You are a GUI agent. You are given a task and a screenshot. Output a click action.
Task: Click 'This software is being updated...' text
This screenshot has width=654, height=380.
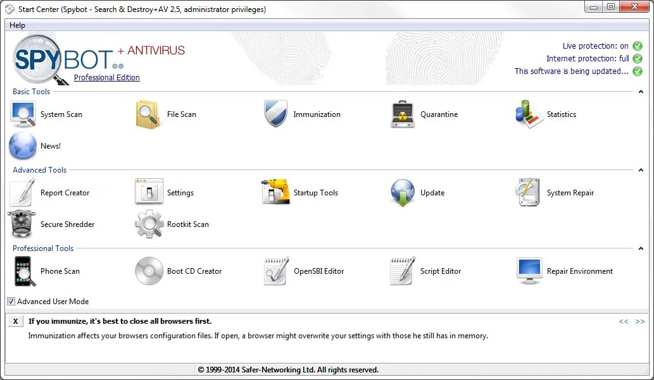click(x=572, y=71)
